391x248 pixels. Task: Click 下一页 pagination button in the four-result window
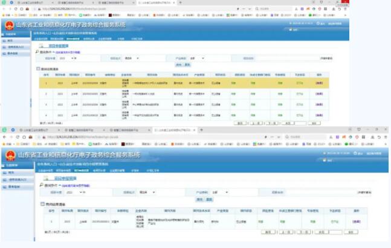(x=272, y=123)
